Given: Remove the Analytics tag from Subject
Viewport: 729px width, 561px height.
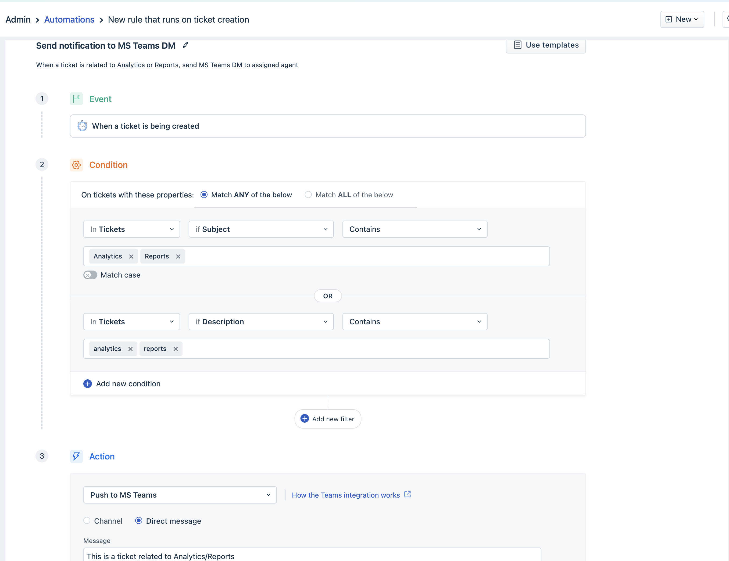Looking at the screenshot, I should pyautogui.click(x=131, y=256).
